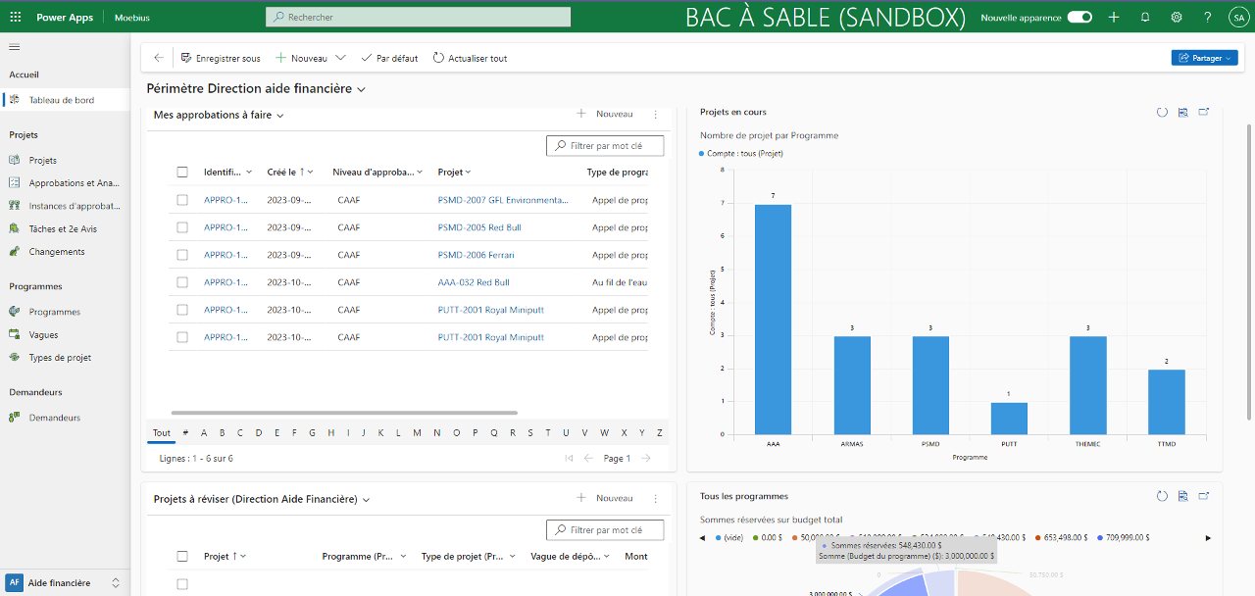Sort by the Créé le column header
Image resolution: width=1255 pixels, height=596 pixels.
point(290,172)
